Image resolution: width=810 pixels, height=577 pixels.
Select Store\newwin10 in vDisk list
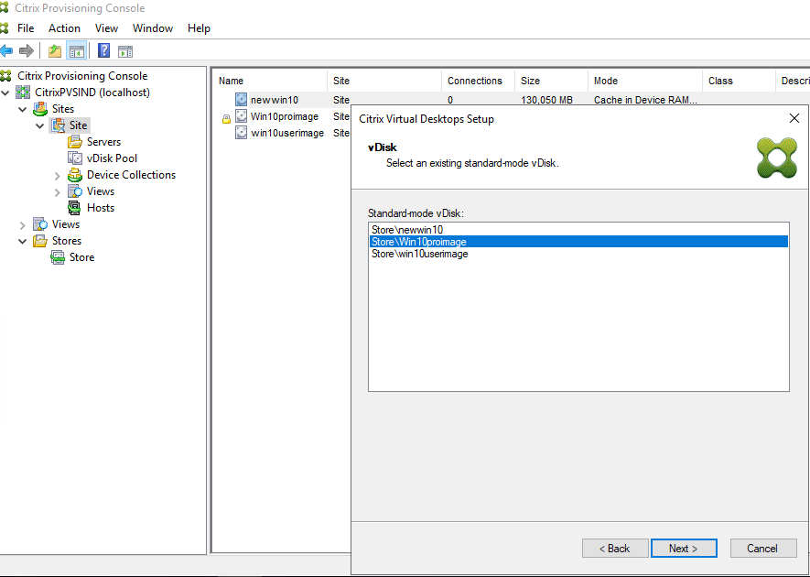pyautogui.click(x=579, y=230)
